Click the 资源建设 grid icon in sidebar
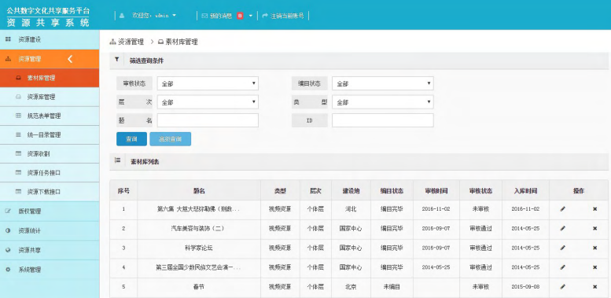The image size is (611, 298). click(8, 39)
